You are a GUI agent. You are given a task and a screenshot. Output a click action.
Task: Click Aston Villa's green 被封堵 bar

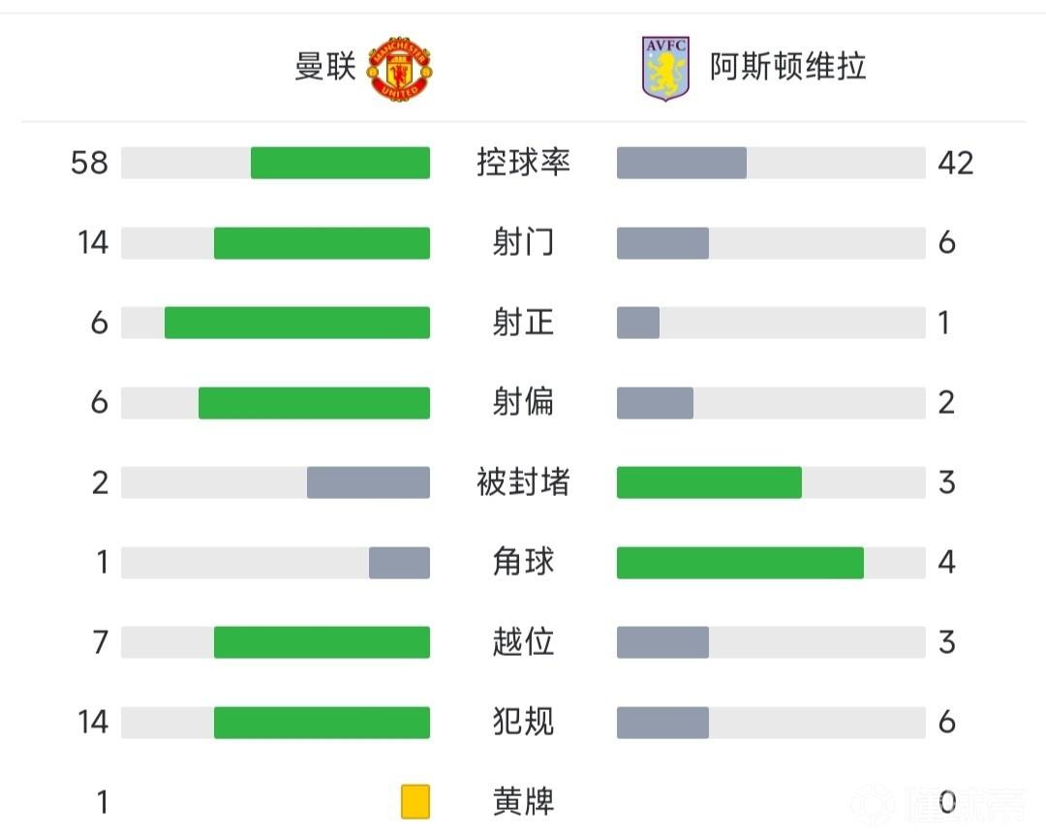(709, 482)
